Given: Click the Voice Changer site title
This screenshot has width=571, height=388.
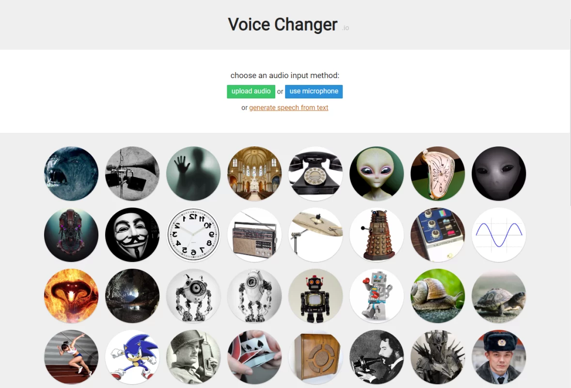Looking at the screenshot, I should pos(283,24).
